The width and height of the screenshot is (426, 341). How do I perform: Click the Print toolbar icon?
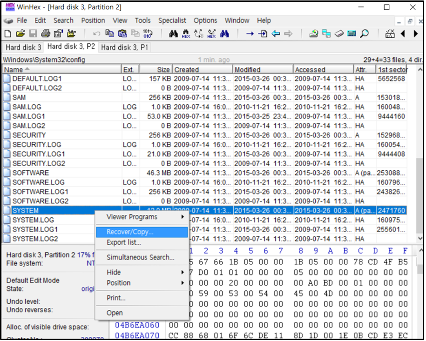[46, 33]
